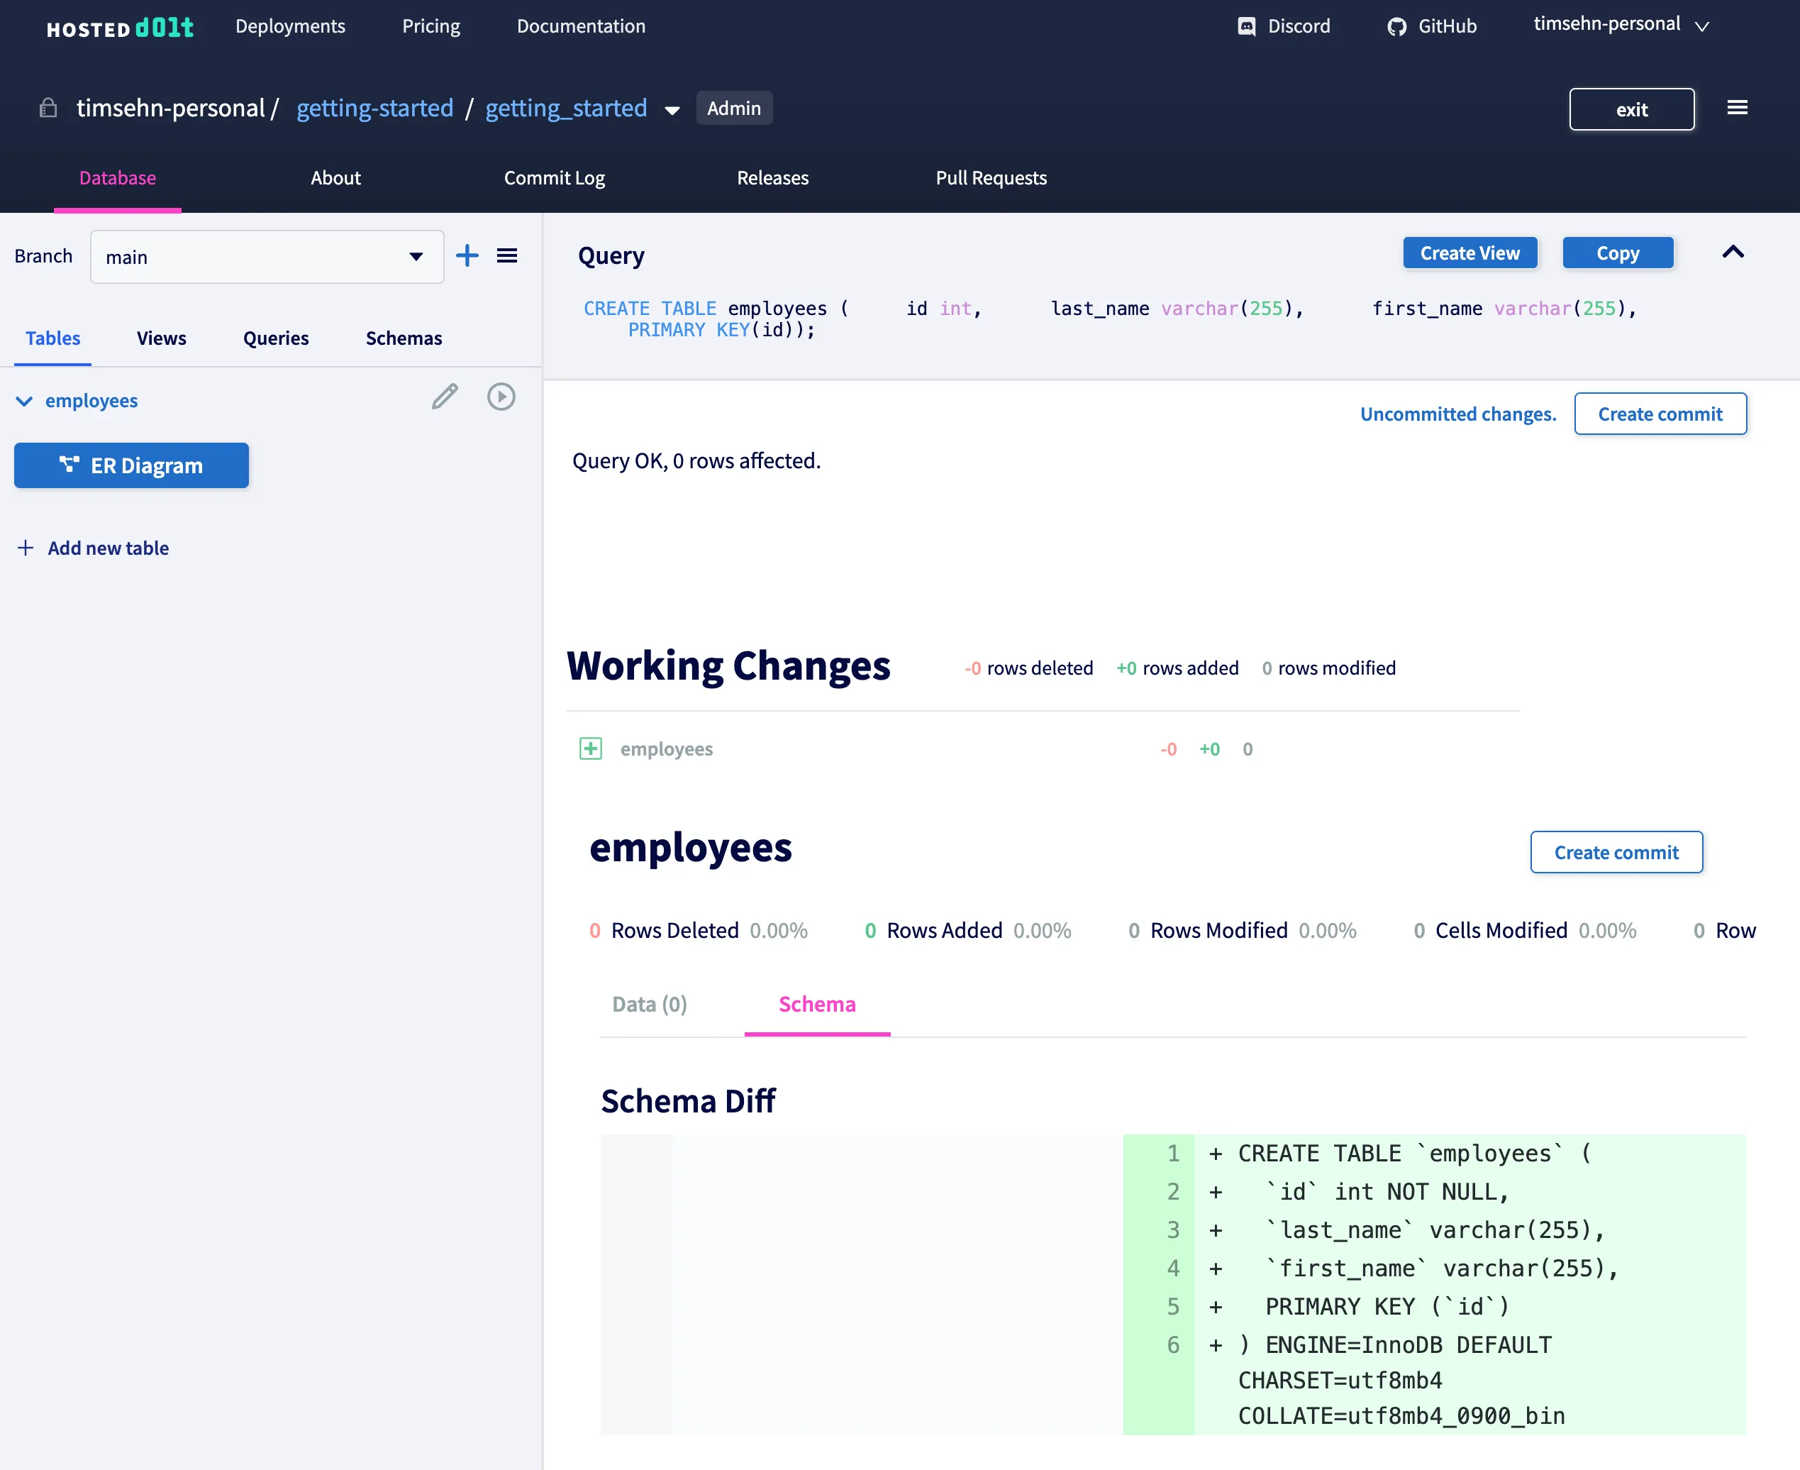1800x1470 pixels.
Task: Click the plus icon to create new branch
Action: pyautogui.click(x=467, y=255)
